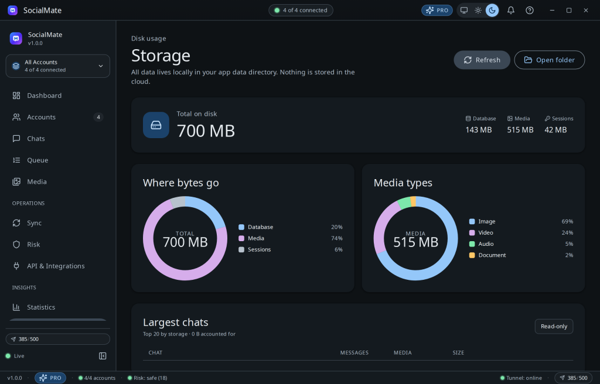The height and width of the screenshot is (384, 600).
Task: Click the Database blue legend swatch
Action: click(x=241, y=227)
